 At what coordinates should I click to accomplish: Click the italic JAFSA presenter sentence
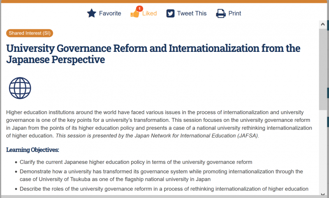158,136
